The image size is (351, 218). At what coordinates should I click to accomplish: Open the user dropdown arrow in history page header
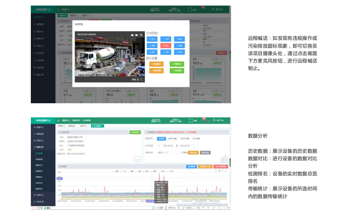pyautogui.click(x=227, y=120)
